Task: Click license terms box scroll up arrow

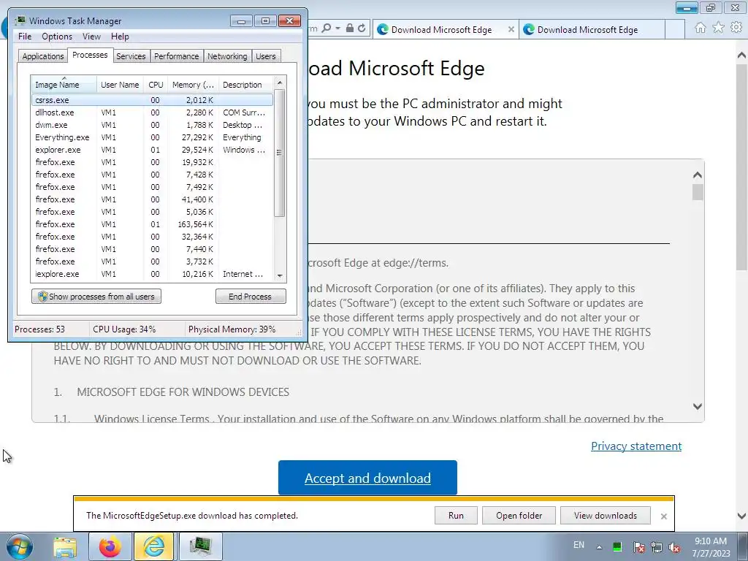Action: [x=698, y=175]
